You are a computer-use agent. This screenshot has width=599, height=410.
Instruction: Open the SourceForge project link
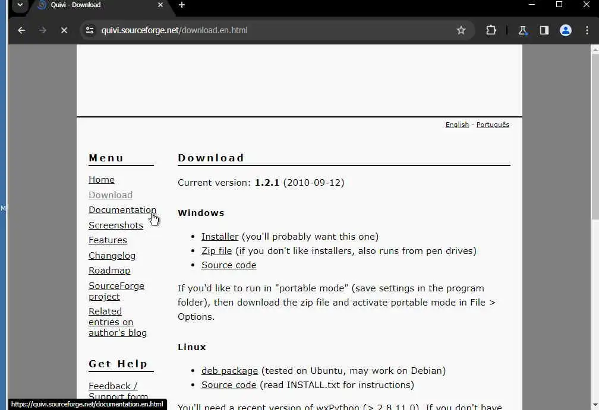coord(116,291)
